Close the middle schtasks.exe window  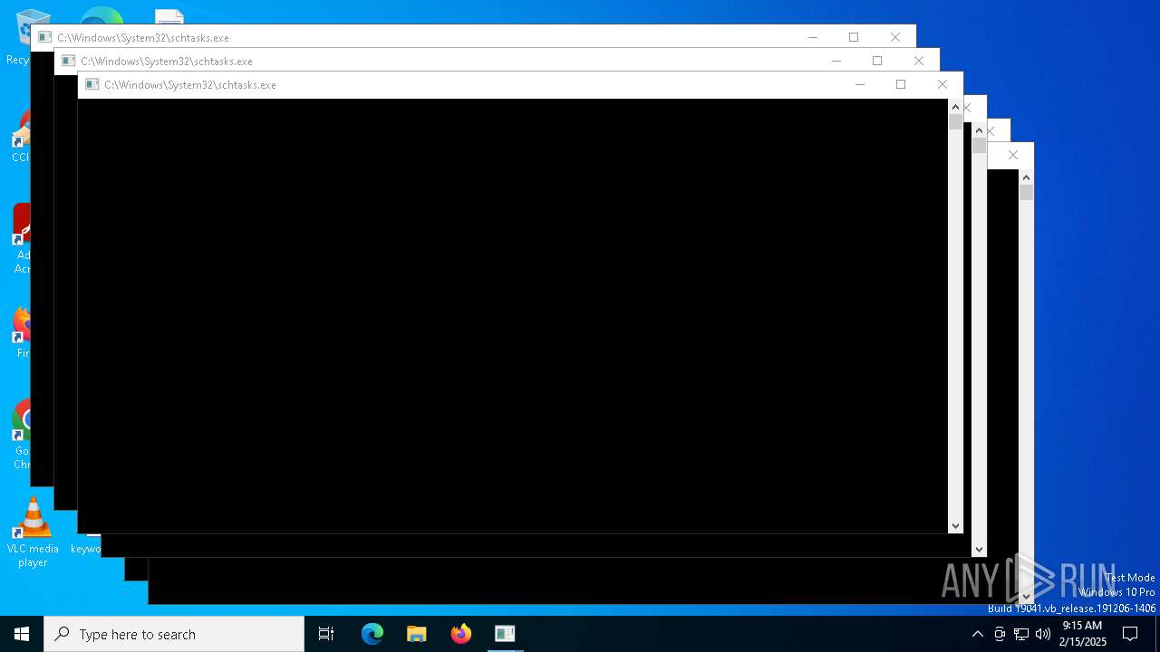click(x=919, y=61)
